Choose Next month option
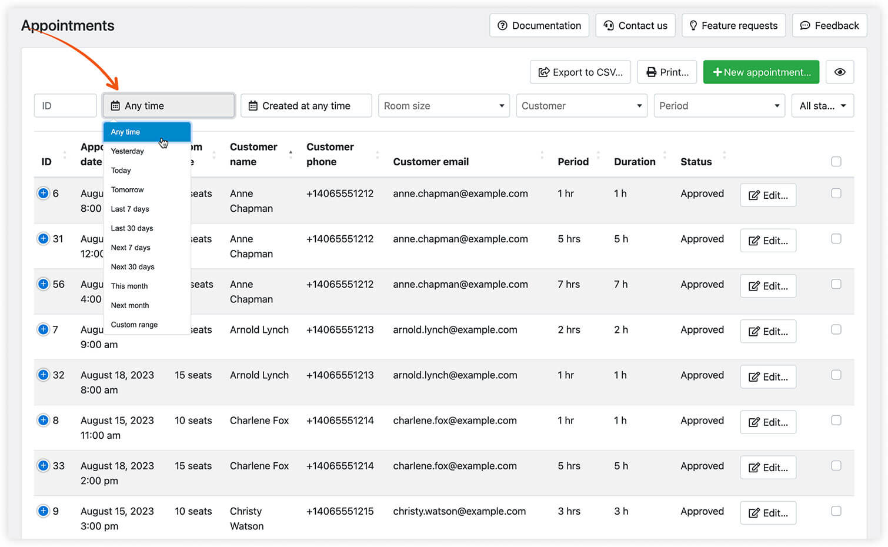 (x=147, y=305)
